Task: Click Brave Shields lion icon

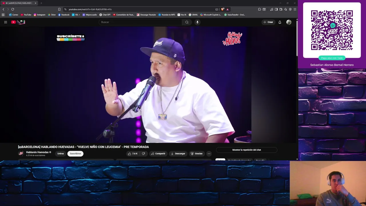Action: click(223, 9)
